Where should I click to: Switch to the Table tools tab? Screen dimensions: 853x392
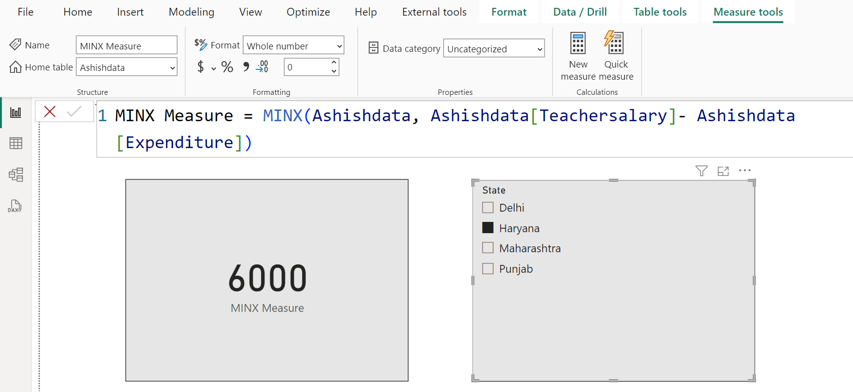pyautogui.click(x=660, y=12)
